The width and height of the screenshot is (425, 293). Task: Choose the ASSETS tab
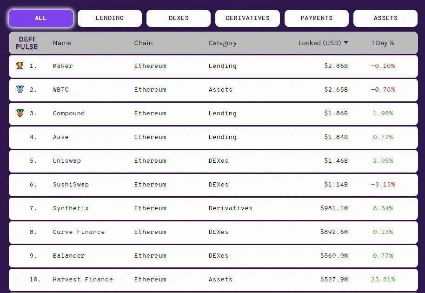pos(385,18)
